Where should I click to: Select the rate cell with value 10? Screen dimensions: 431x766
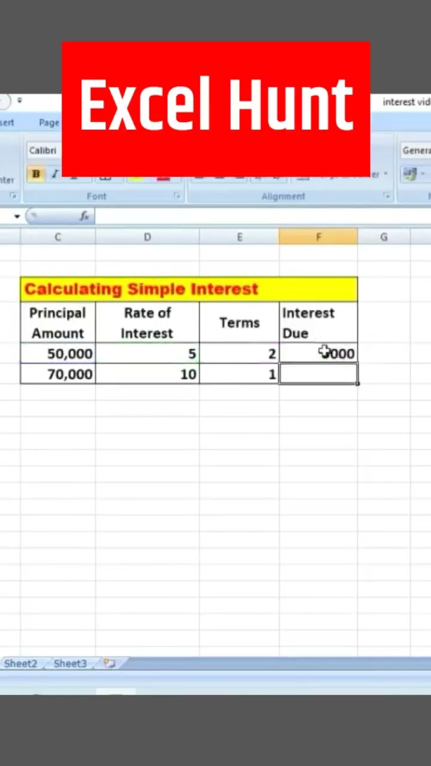point(147,374)
